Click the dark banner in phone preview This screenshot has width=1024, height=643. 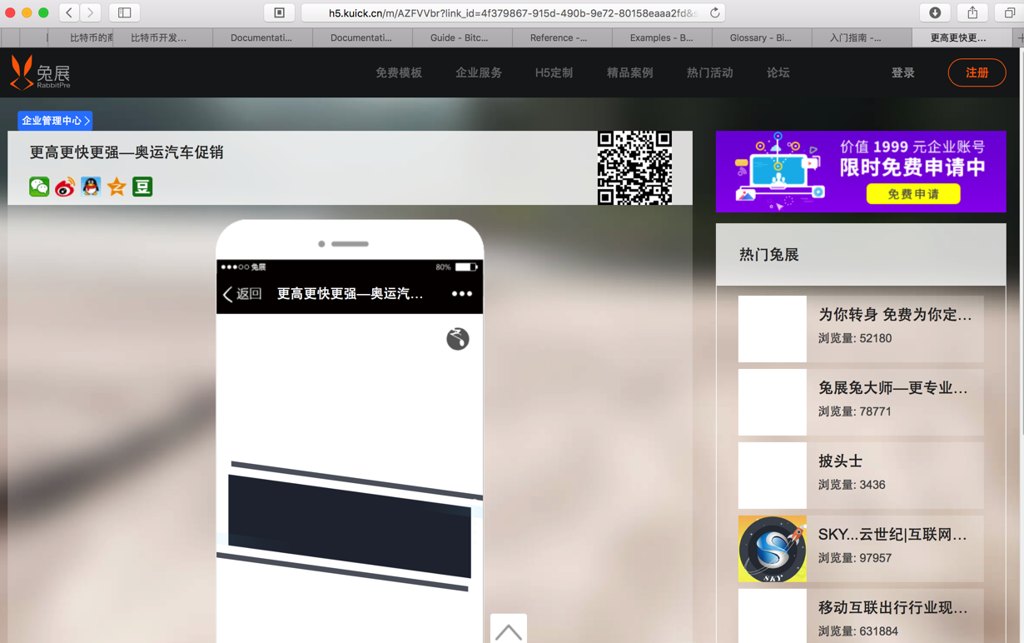(x=350, y=526)
